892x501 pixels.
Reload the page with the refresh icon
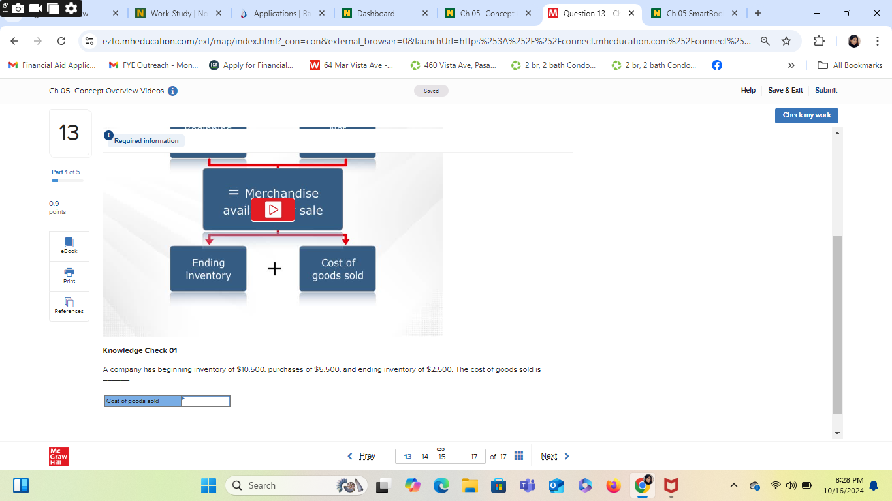tap(61, 41)
